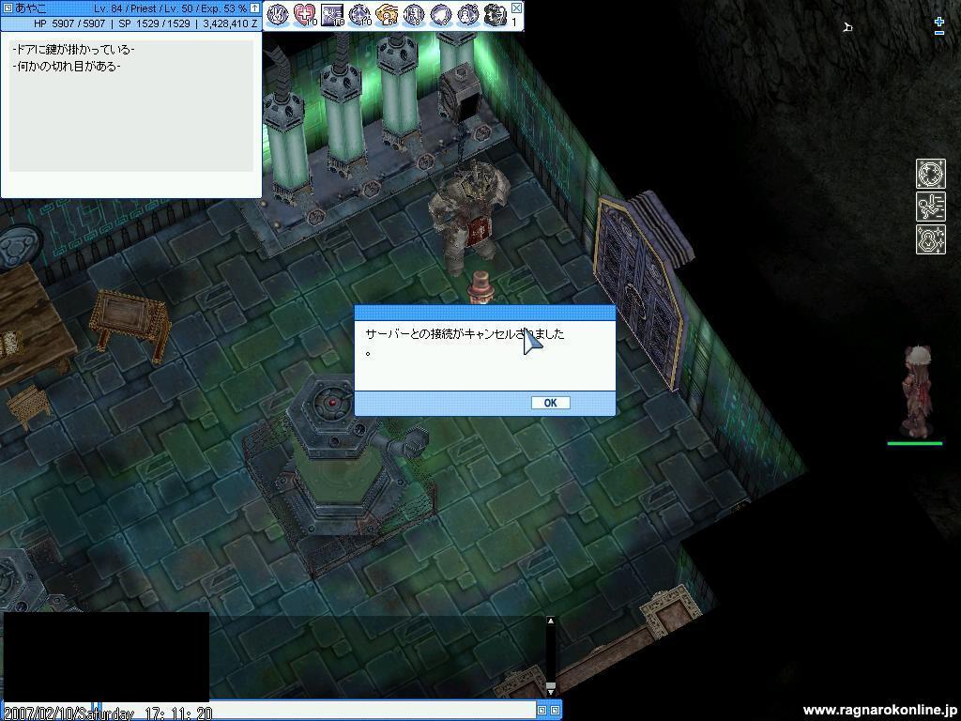Click the seventh hotkey skill icon

[440, 15]
